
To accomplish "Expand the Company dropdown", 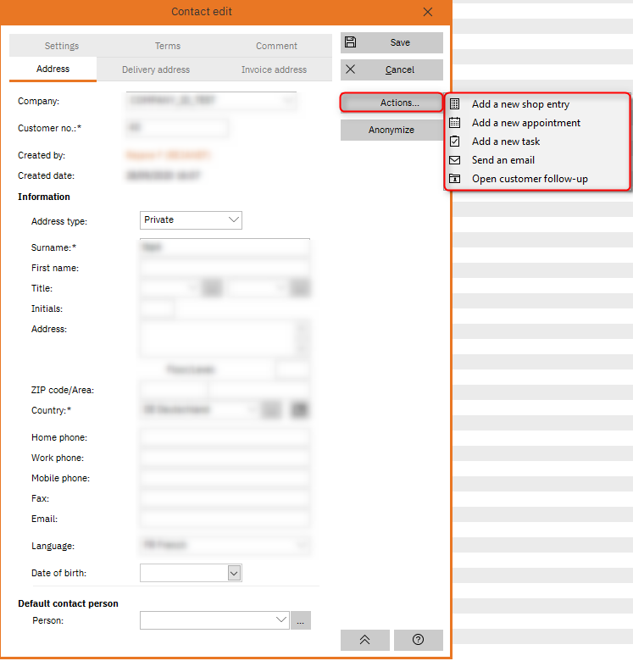I will [289, 100].
